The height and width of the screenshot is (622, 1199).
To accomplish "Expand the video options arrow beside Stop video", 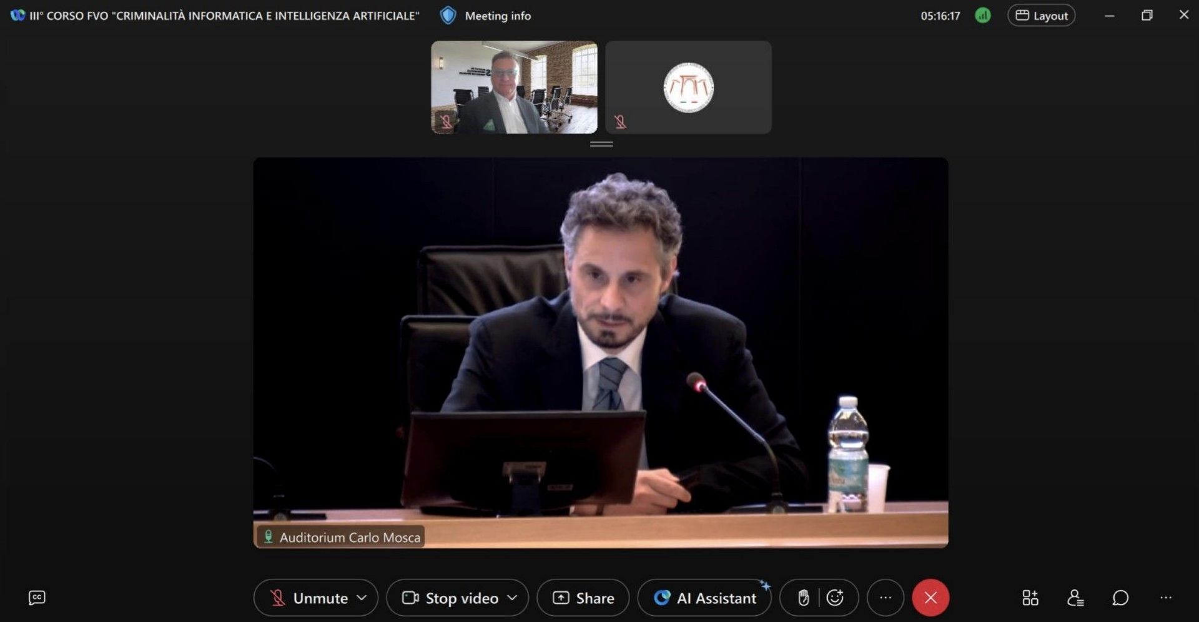I will coord(512,598).
